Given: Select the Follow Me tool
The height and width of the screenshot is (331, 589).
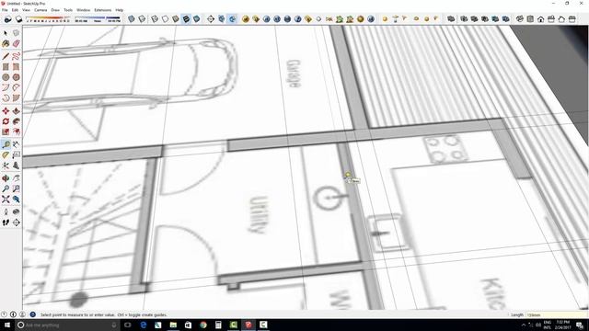Looking at the screenshot, I should click(x=17, y=121).
